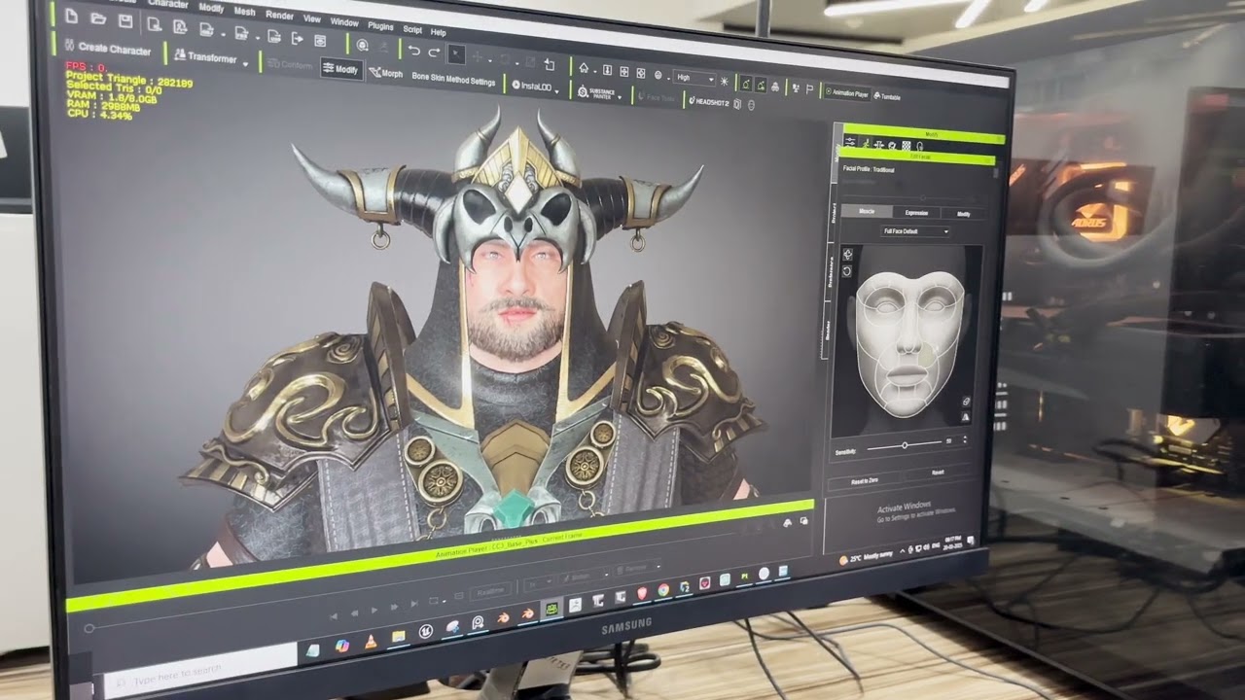Screen dimensions: 1245x700
Task: Click the green running figure panel icon
Action: click(x=865, y=143)
